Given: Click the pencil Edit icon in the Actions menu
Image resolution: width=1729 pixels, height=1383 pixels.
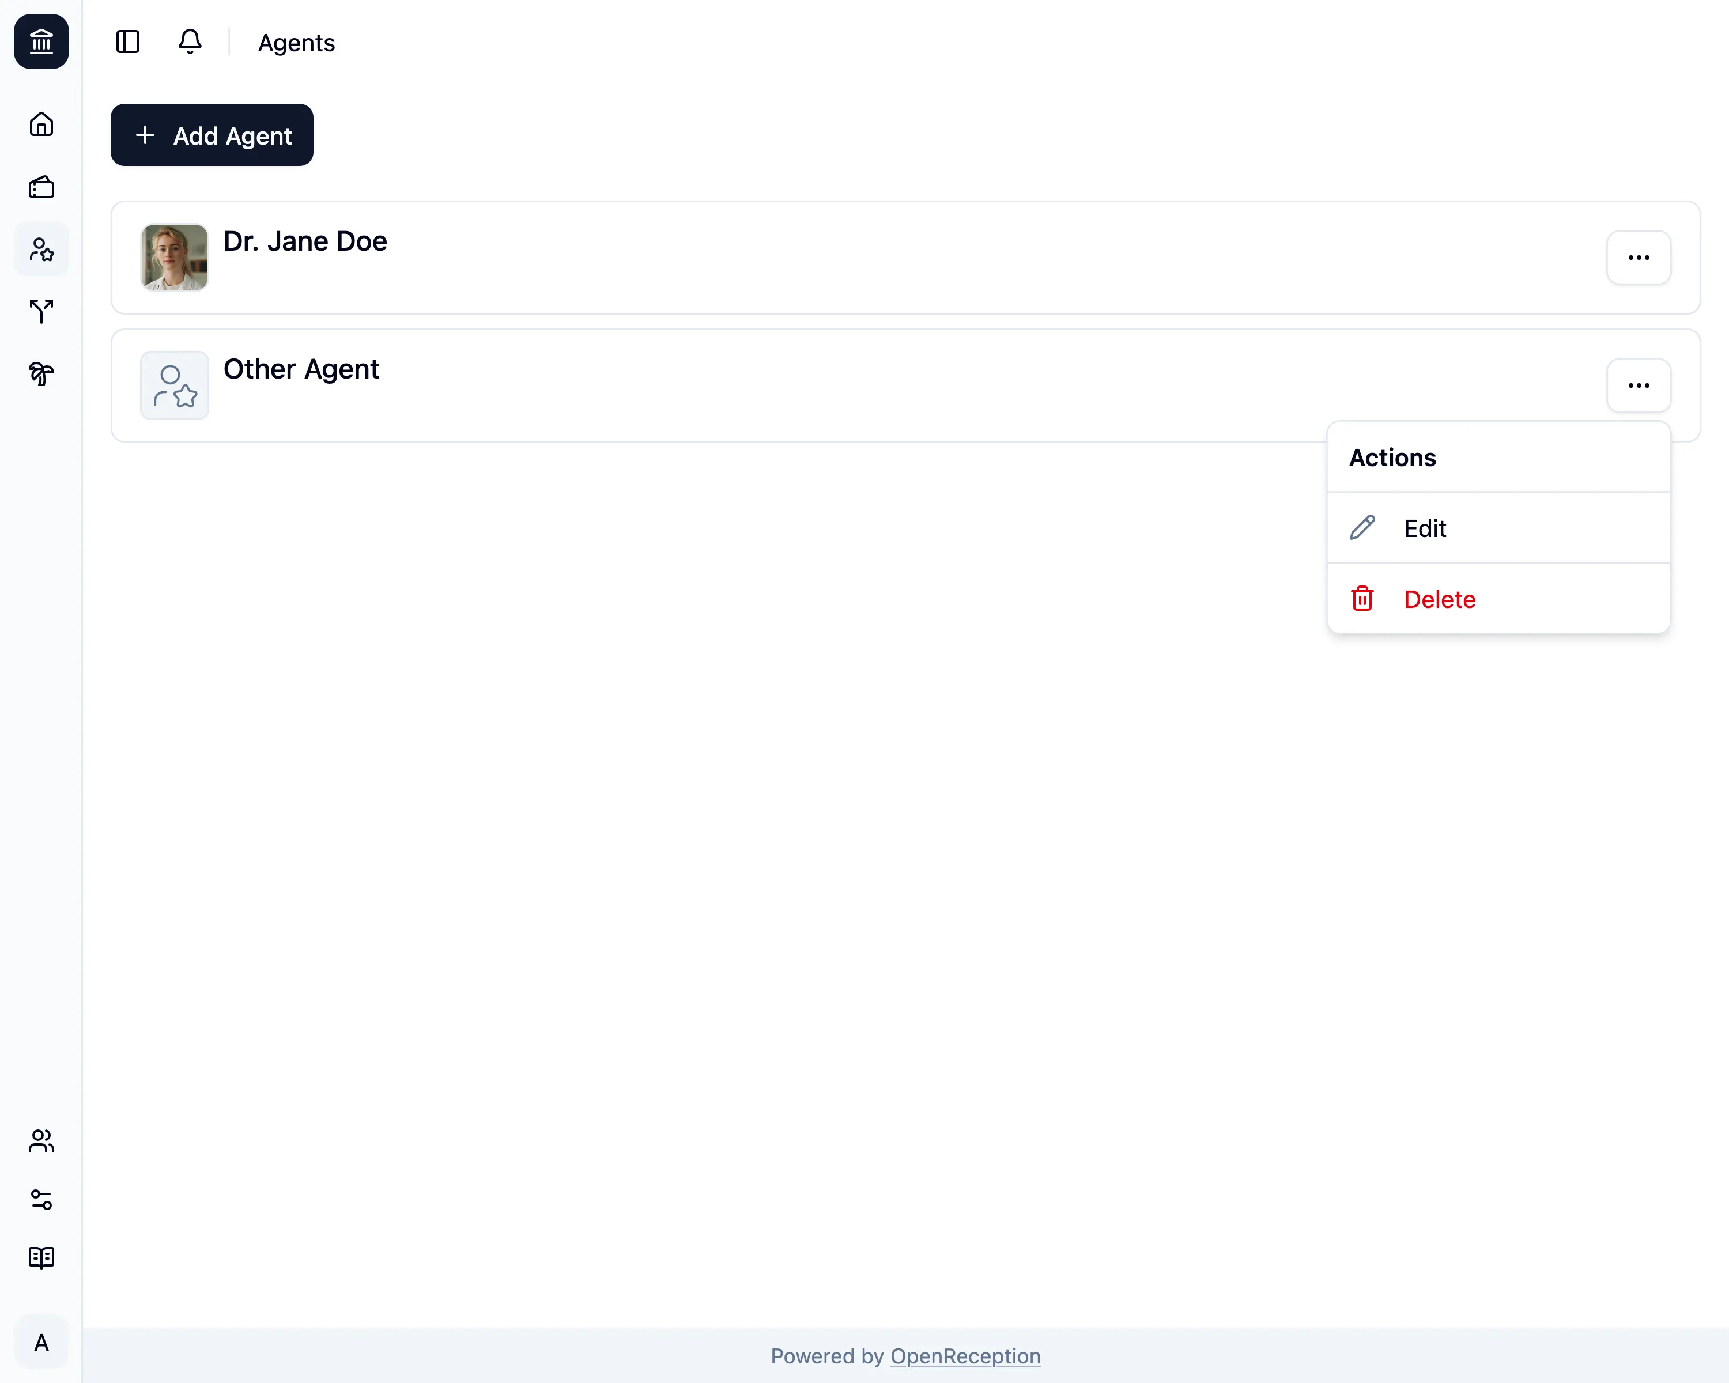Looking at the screenshot, I should 1362,527.
